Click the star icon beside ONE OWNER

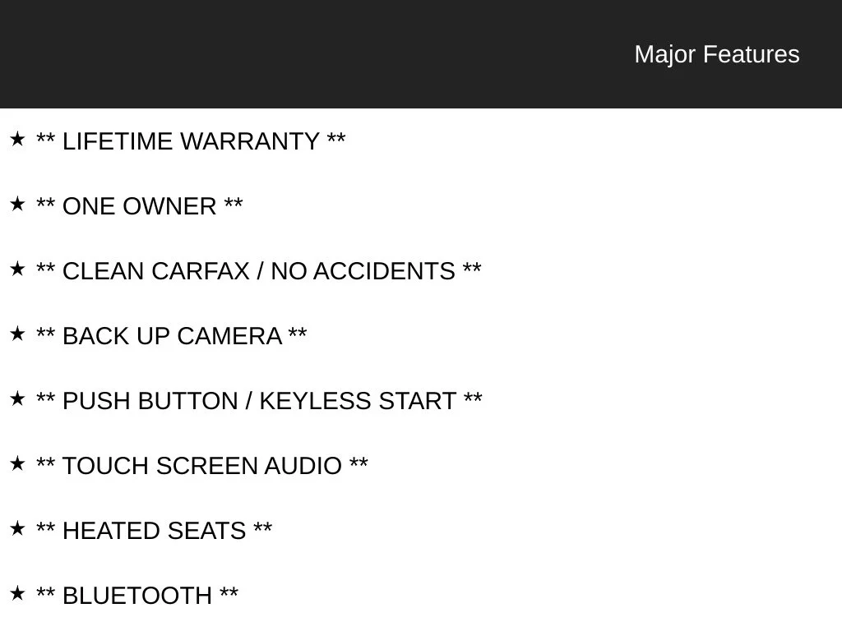(17, 205)
